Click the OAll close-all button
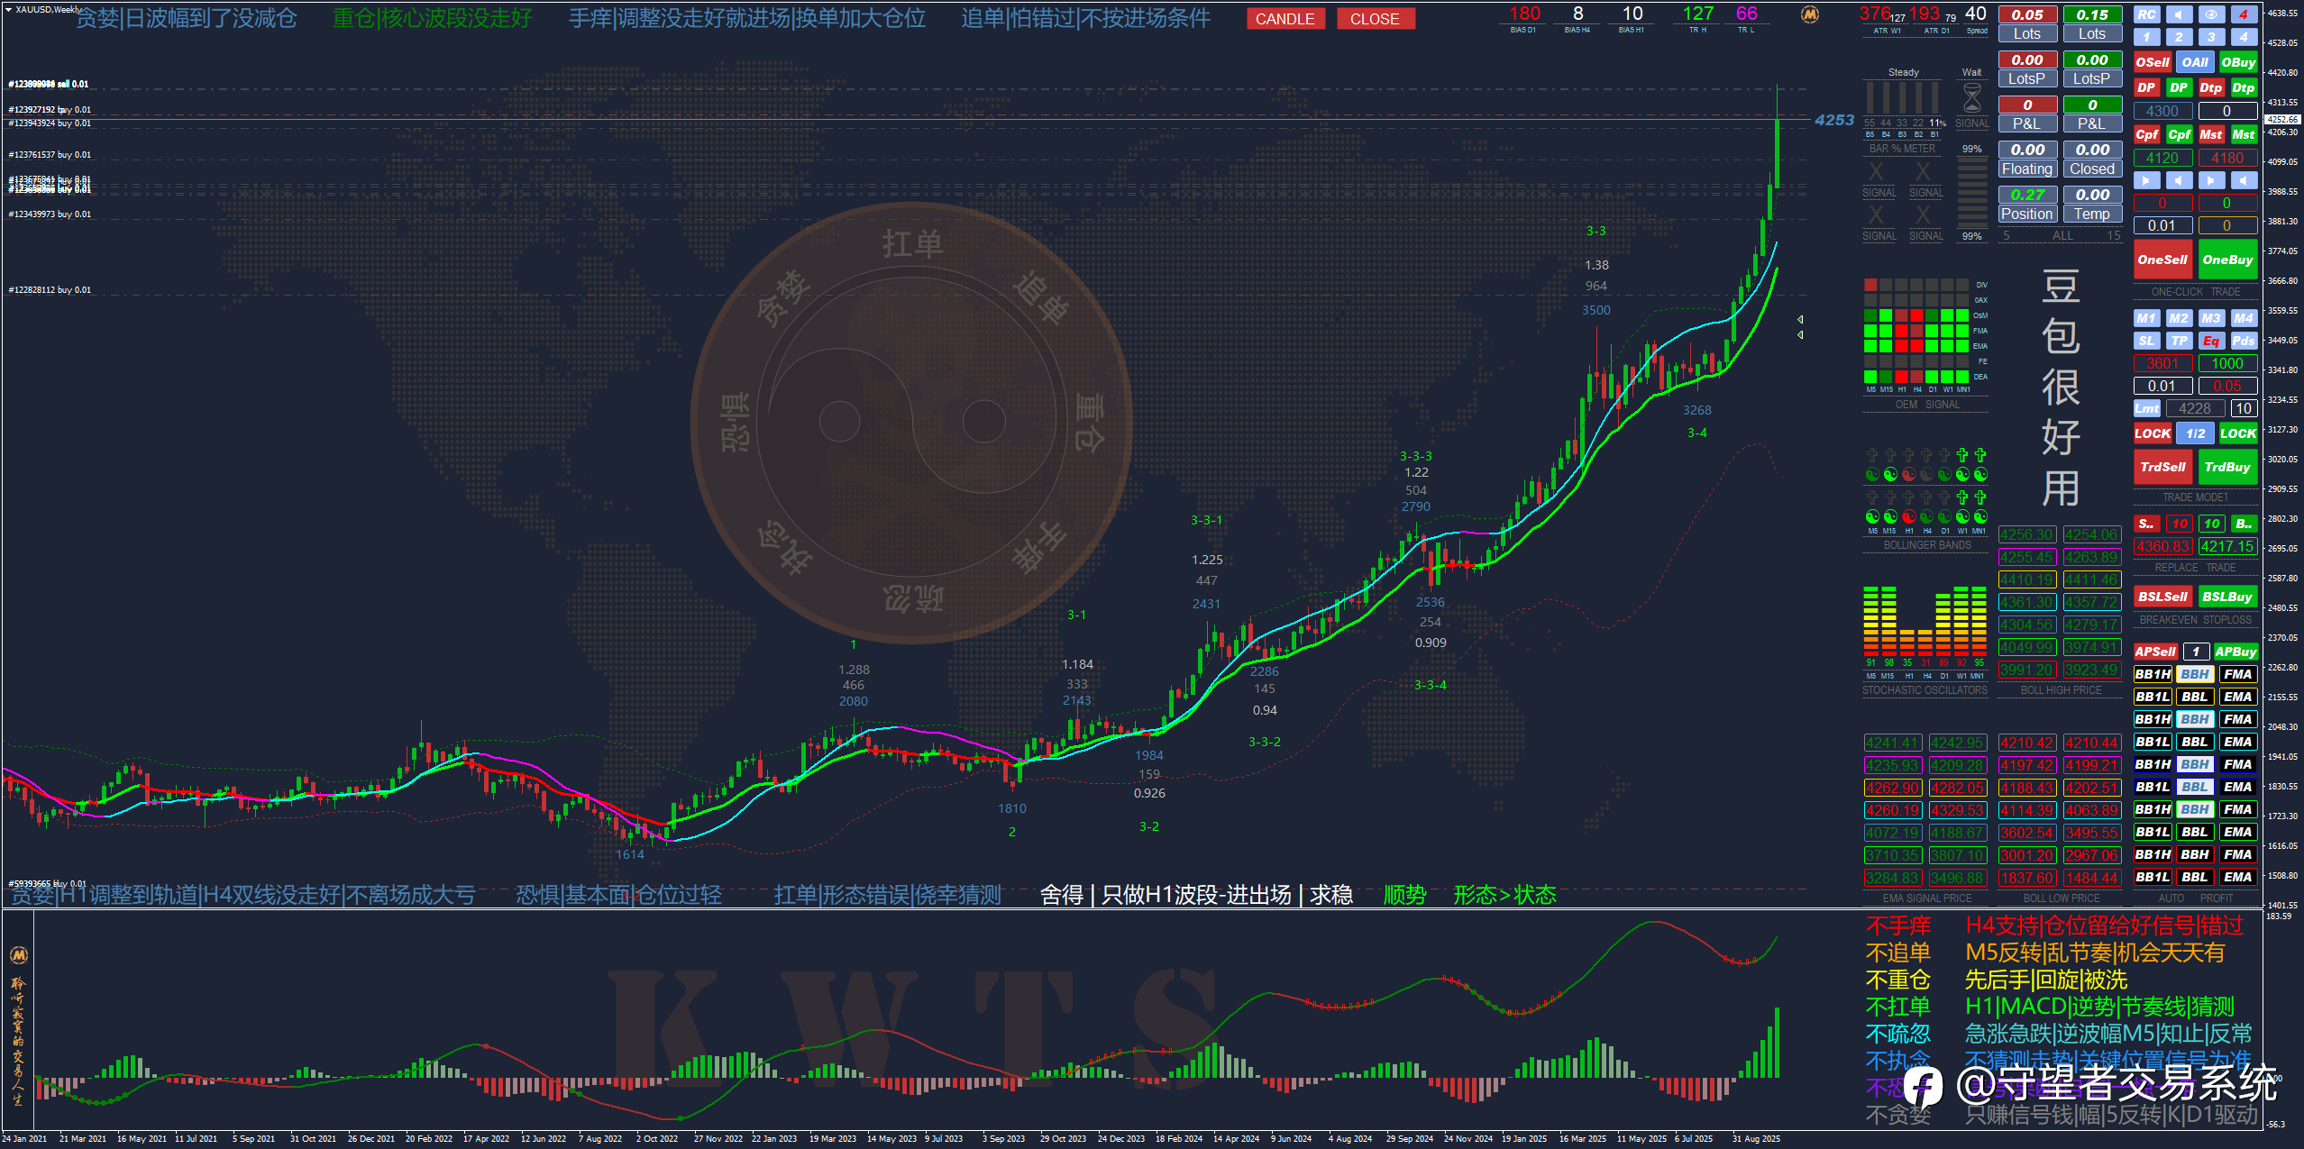This screenshot has width=2304, height=1149. point(2194,62)
